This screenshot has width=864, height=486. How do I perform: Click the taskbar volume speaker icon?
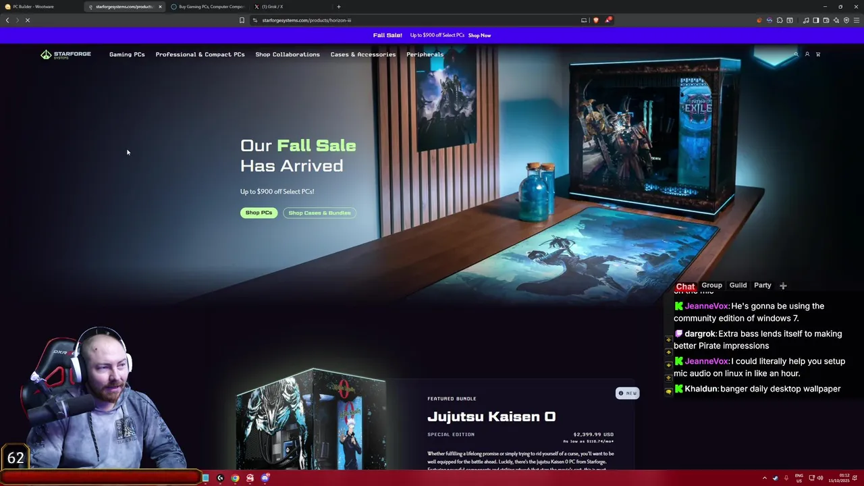820,478
